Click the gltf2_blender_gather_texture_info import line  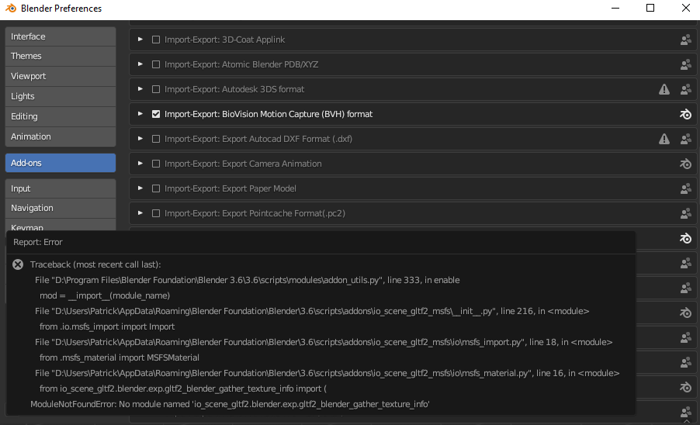(x=183, y=389)
